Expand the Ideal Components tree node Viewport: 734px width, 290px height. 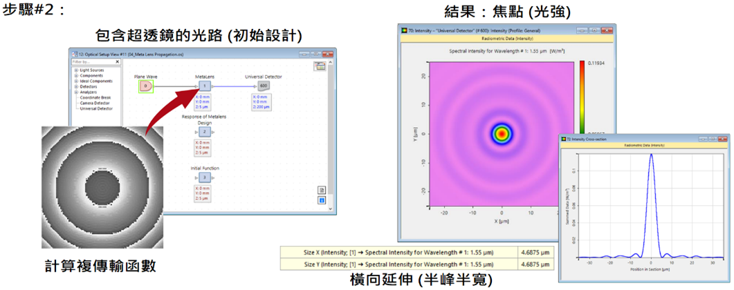coord(76,81)
